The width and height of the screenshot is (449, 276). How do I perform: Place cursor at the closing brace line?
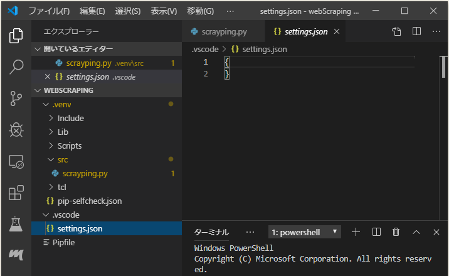point(227,74)
